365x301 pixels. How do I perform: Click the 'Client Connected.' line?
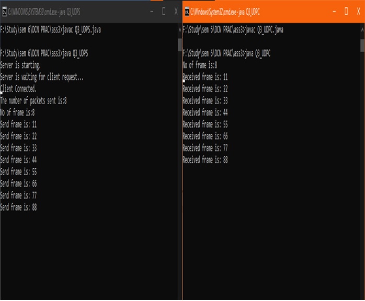[x=18, y=89]
